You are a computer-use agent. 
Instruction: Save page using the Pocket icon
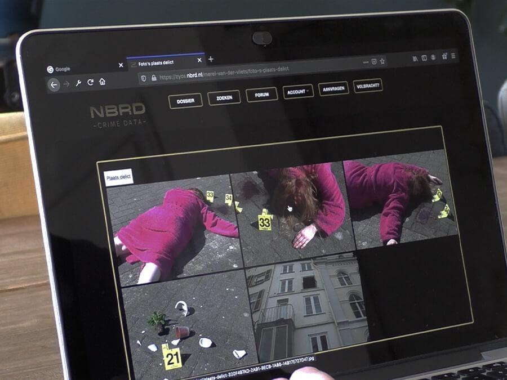pos(373,61)
